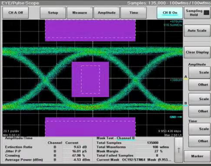Viewport: 211px width, 166px height.
Task: Expand the Amplitude settings menu
Action: point(107,13)
